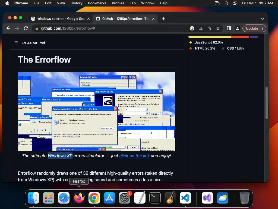The width and height of the screenshot is (278, 209).
Task: Bookmark this page with the star
Action: (x=218, y=28)
